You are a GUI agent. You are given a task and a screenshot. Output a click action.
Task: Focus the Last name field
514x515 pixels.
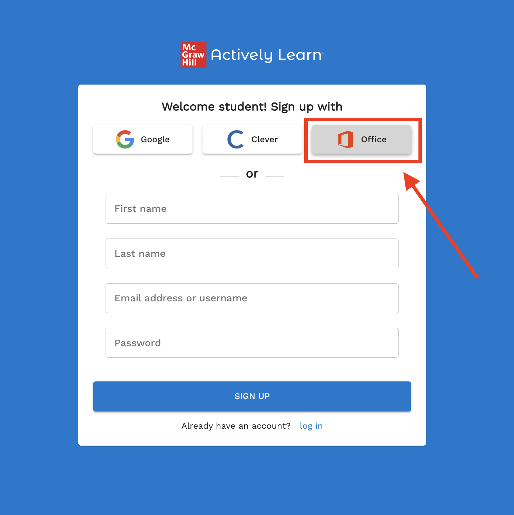(252, 253)
